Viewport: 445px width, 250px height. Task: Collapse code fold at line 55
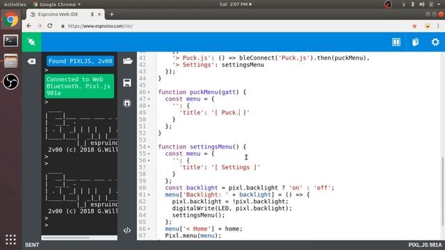(149, 154)
